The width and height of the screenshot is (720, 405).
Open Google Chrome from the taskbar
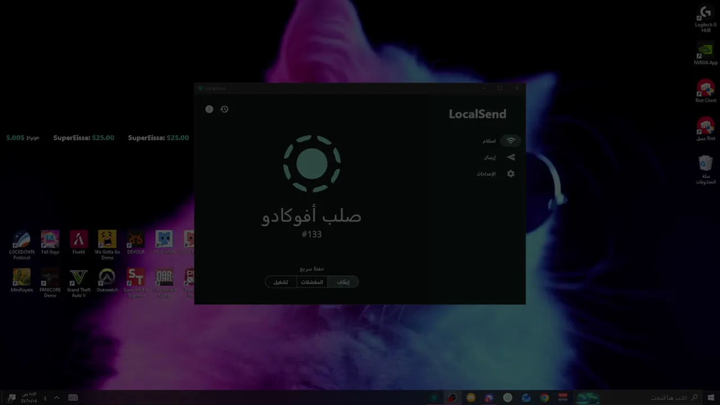click(x=544, y=398)
